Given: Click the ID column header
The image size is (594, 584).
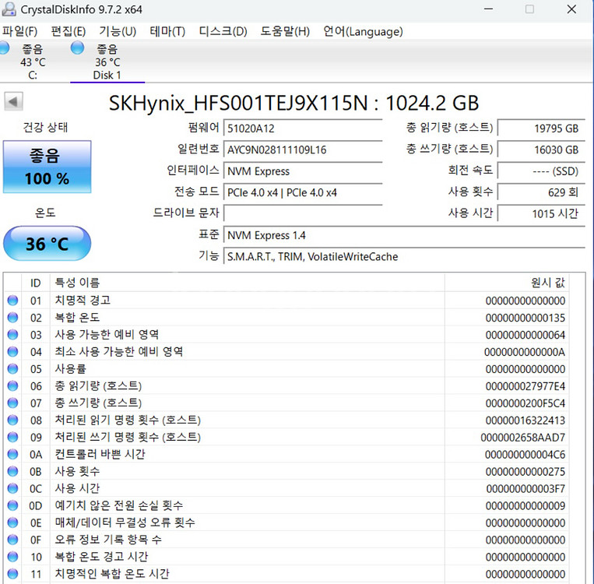Looking at the screenshot, I should (36, 283).
